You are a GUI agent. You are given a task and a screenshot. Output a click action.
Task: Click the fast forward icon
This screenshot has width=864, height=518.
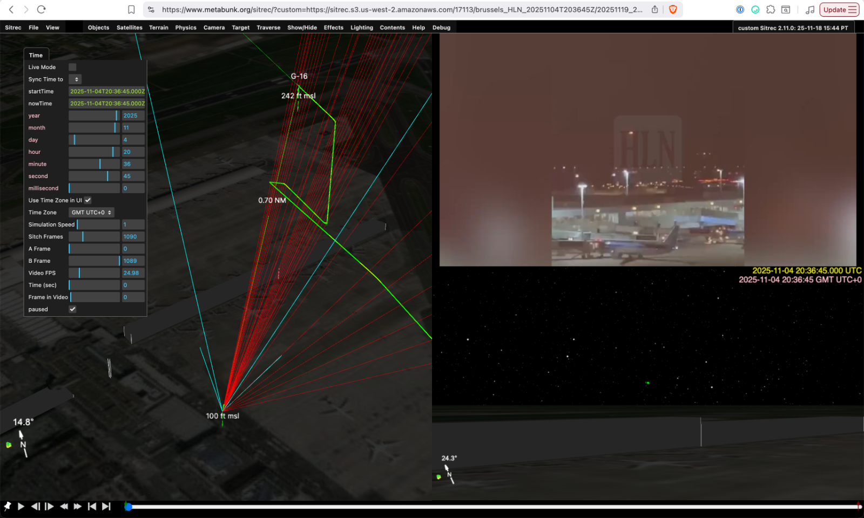tap(78, 506)
